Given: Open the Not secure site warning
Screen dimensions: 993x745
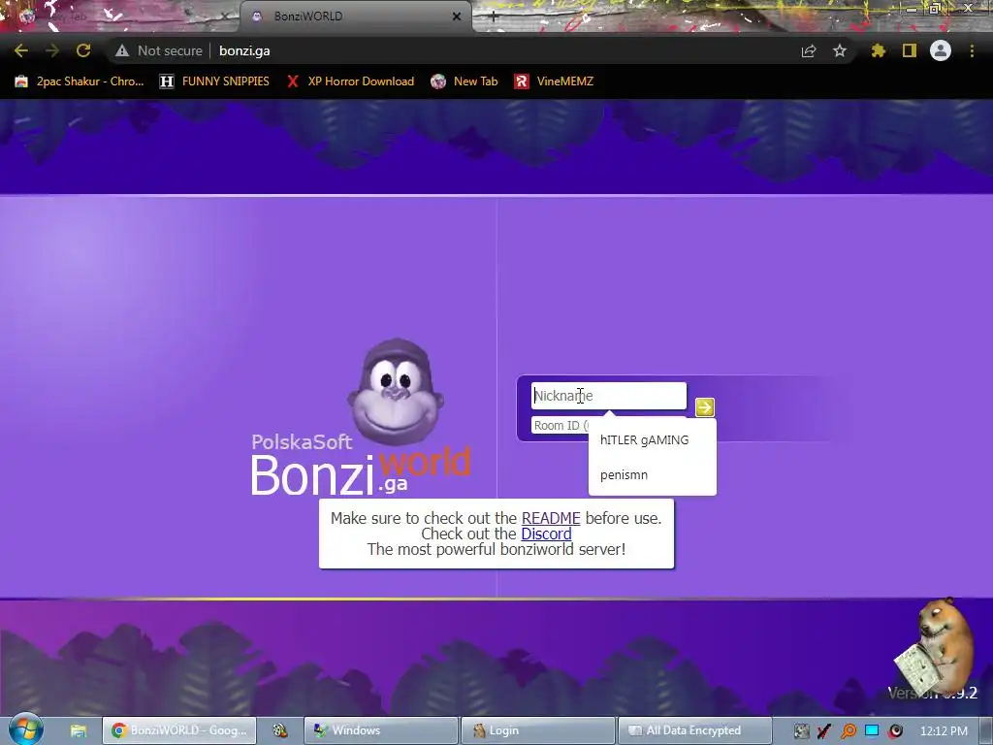Looking at the screenshot, I should (159, 50).
